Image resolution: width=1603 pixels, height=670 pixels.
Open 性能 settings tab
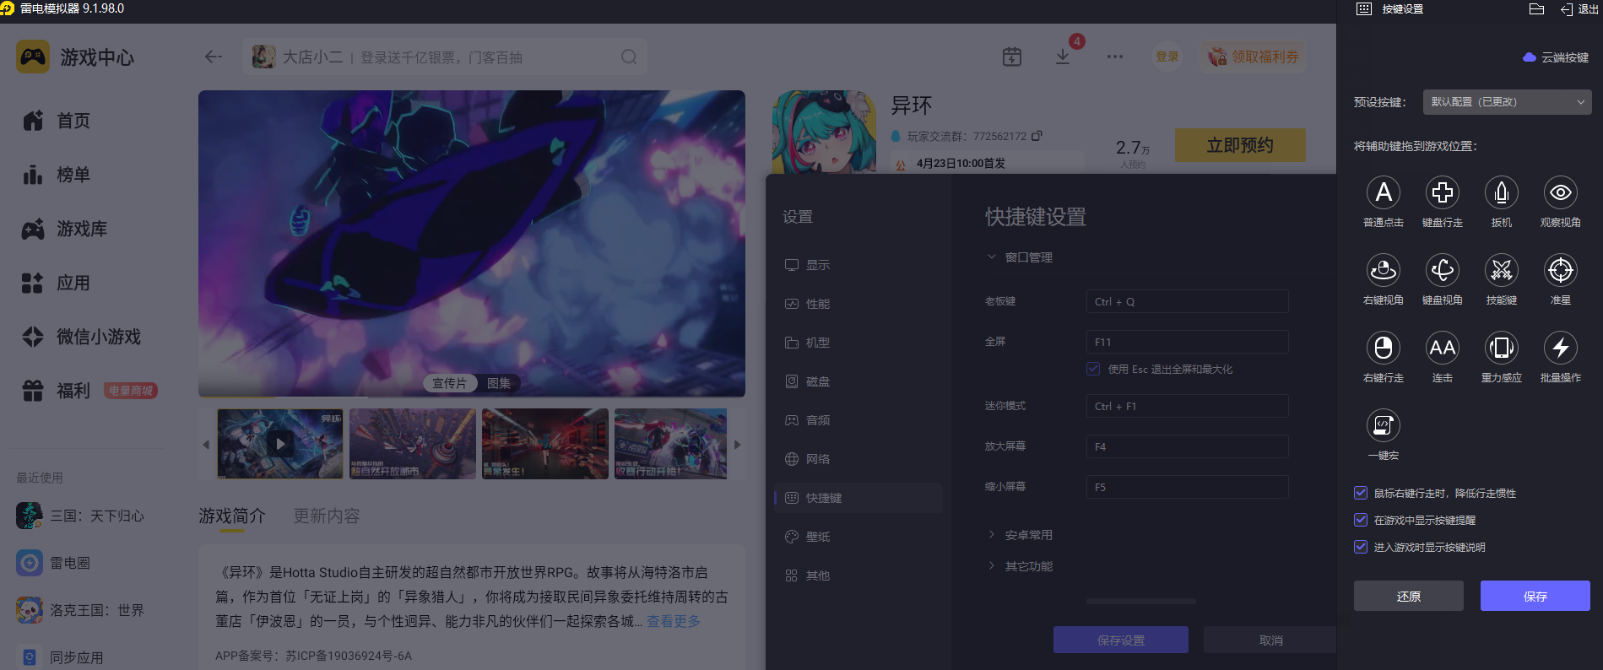858,304
